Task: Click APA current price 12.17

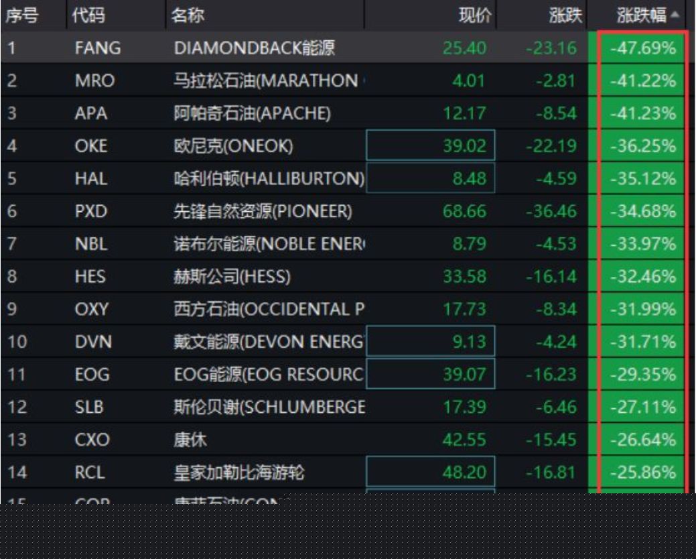Action: point(464,113)
